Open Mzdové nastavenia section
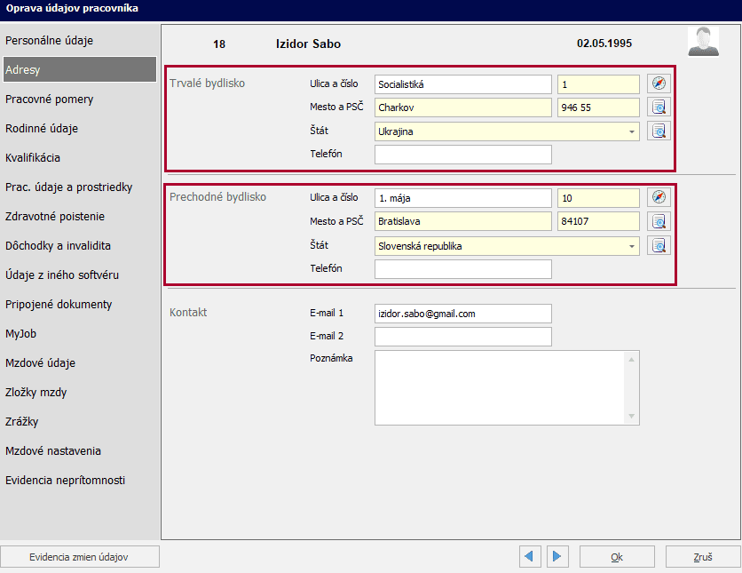 click(53, 451)
